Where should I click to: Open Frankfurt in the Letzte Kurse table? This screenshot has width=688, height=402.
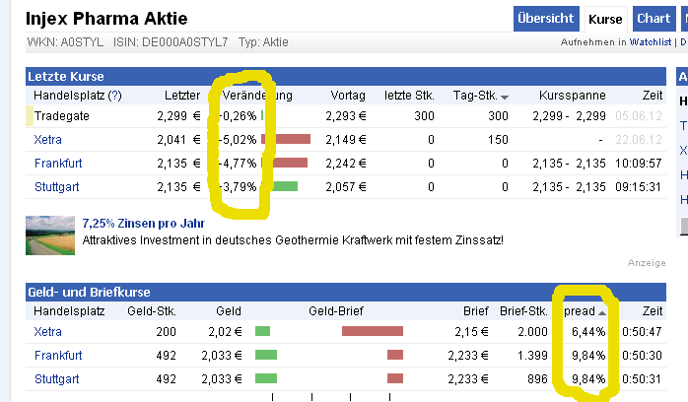point(57,164)
